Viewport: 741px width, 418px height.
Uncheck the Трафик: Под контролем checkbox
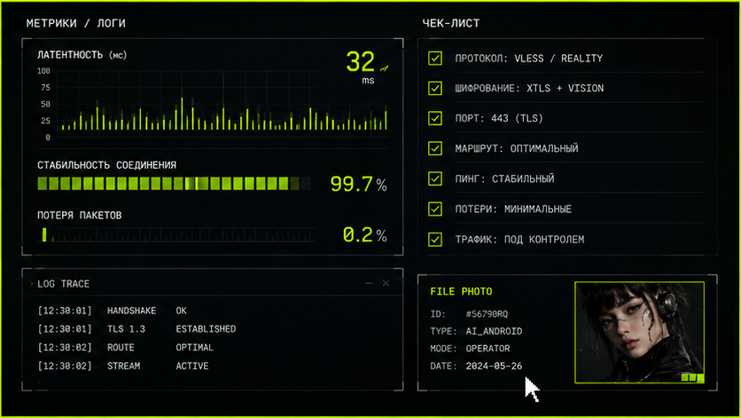point(435,239)
